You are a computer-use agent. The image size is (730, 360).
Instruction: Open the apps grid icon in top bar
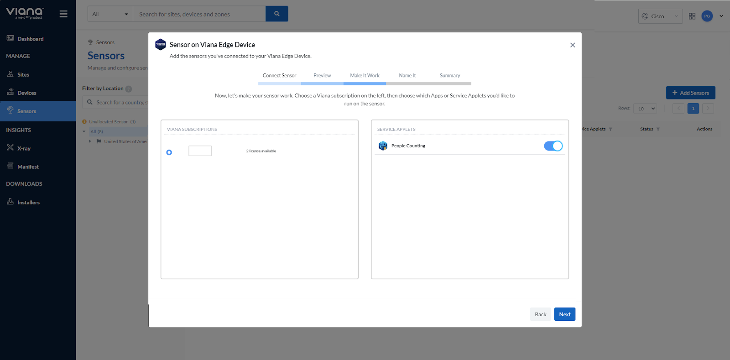[692, 16]
